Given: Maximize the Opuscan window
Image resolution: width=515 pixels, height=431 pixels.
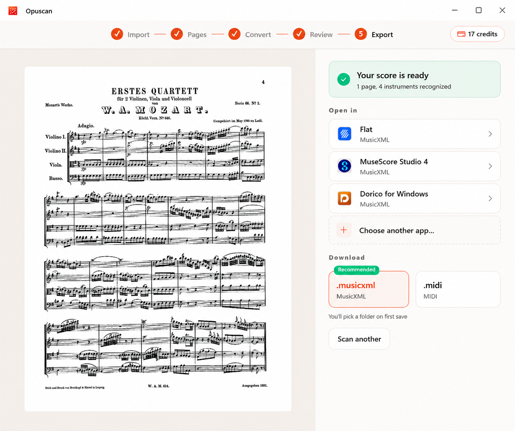Looking at the screenshot, I should [479, 11].
